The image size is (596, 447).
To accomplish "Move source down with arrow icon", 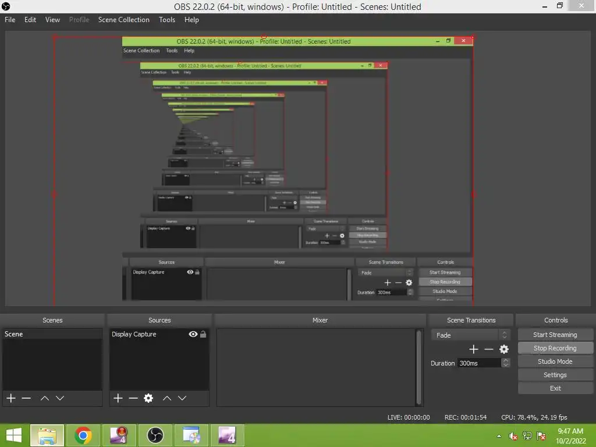I will point(182,398).
